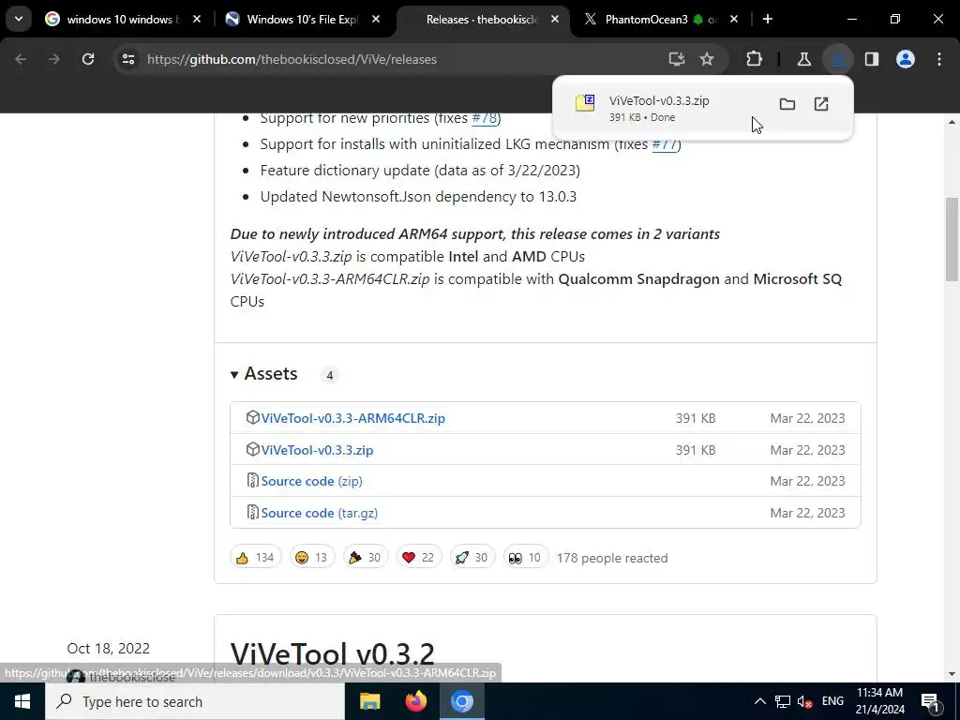Viewport: 960px width, 720px height.
Task: React with laugh emoji (13)
Action: [x=312, y=557]
